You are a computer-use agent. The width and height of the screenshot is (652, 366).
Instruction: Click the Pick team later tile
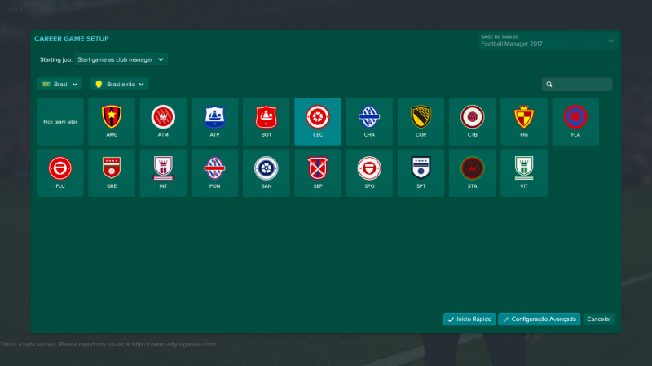(59, 121)
